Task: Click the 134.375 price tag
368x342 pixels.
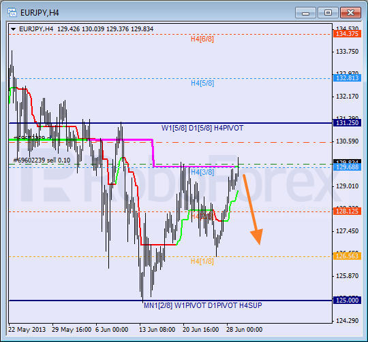Action: pyautogui.click(x=347, y=34)
